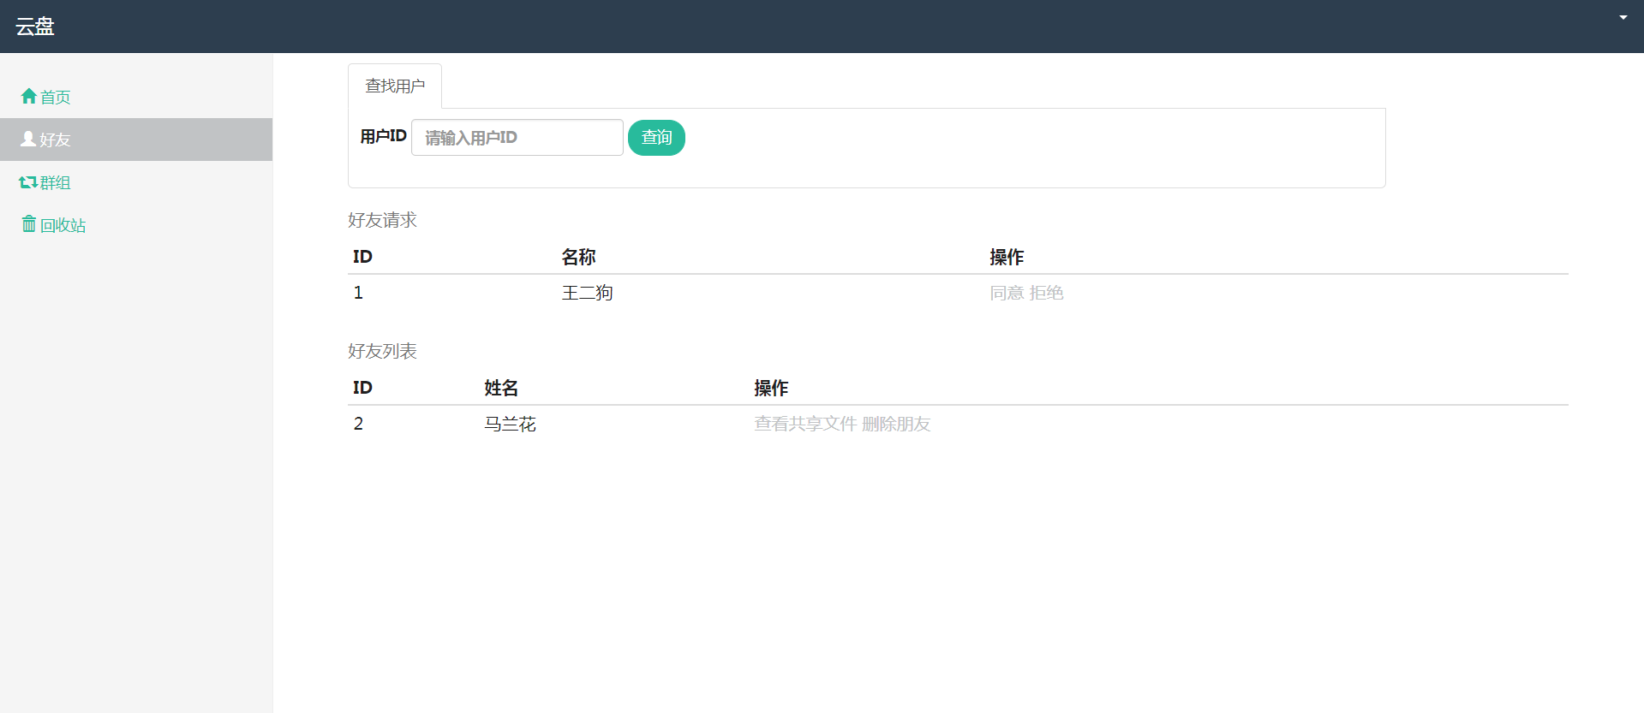Expand the top-right caret dropdown
The image size is (1644, 713).
click(1623, 18)
